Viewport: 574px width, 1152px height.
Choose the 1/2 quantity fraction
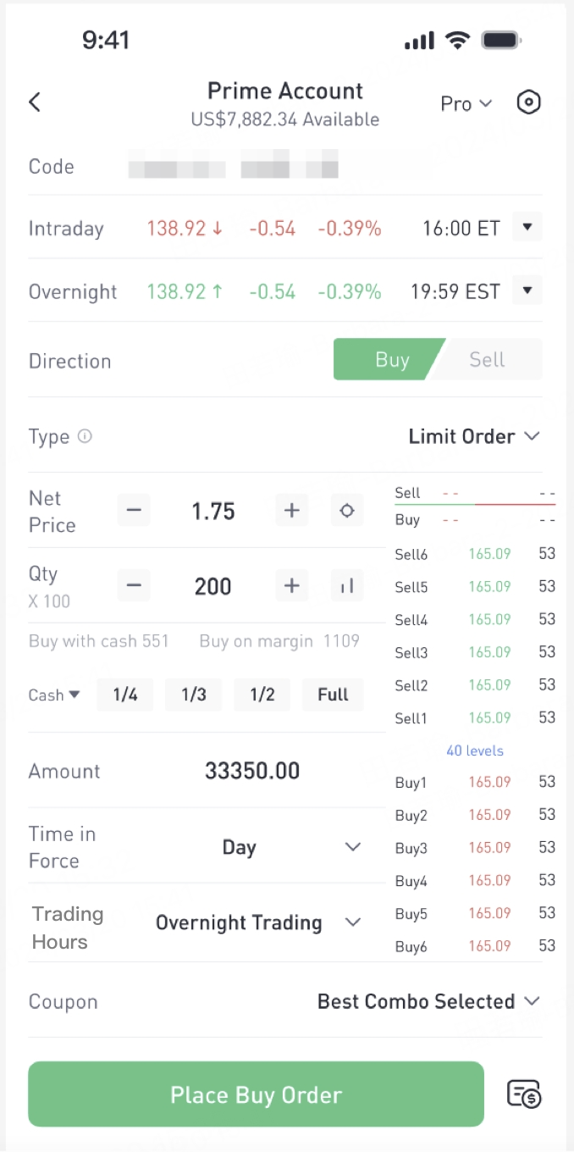click(x=262, y=695)
